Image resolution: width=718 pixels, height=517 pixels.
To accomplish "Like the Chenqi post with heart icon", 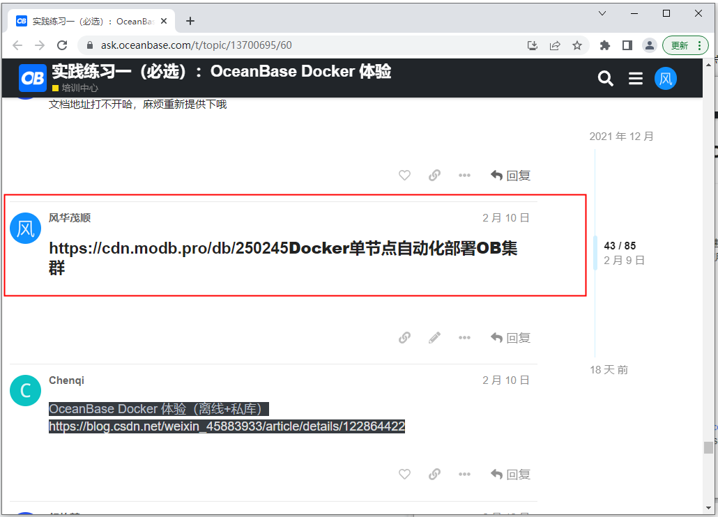I will [404, 474].
